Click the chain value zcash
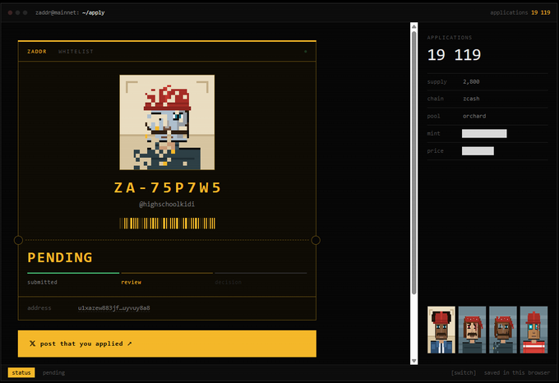The image size is (559, 383). tap(471, 99)
